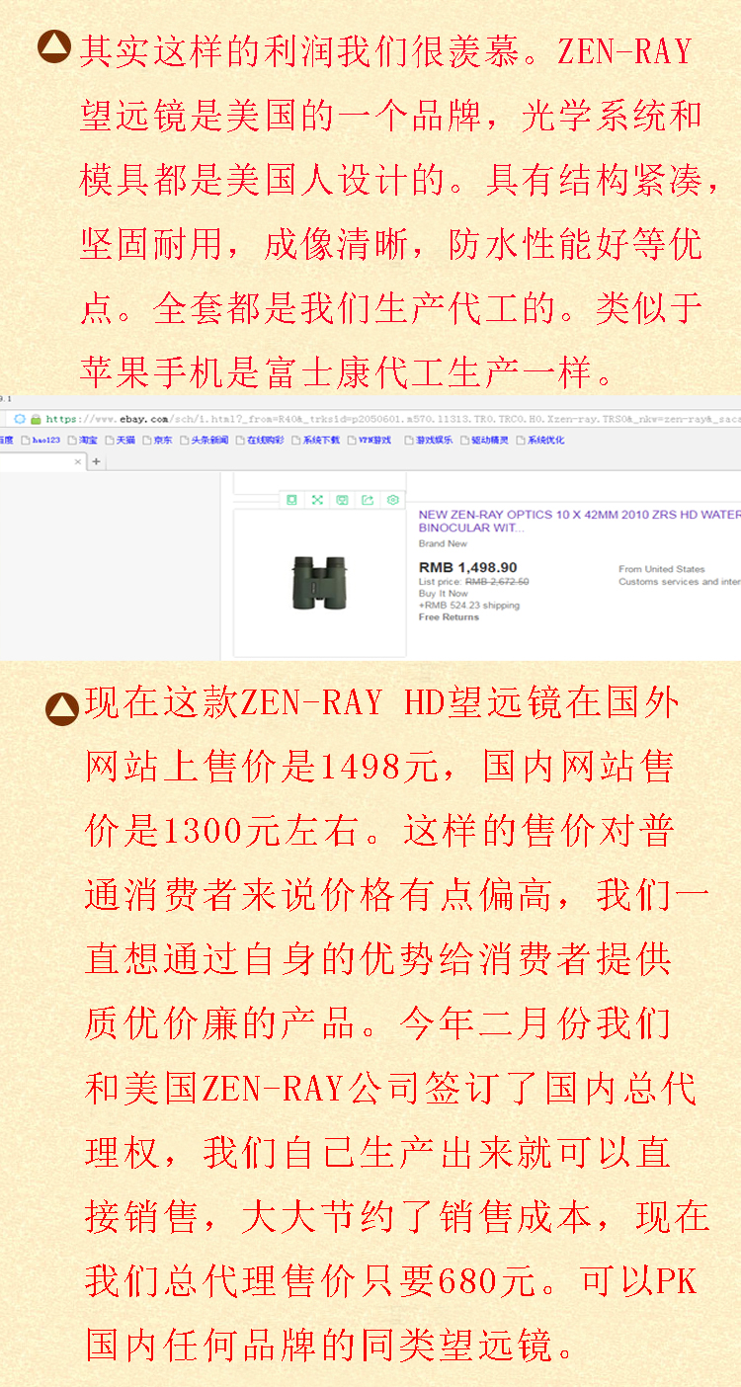The height and width of the screenshot is (1387, 741).
Task: Open the 驱动精灵 bookmark
Action: (484, 440)
